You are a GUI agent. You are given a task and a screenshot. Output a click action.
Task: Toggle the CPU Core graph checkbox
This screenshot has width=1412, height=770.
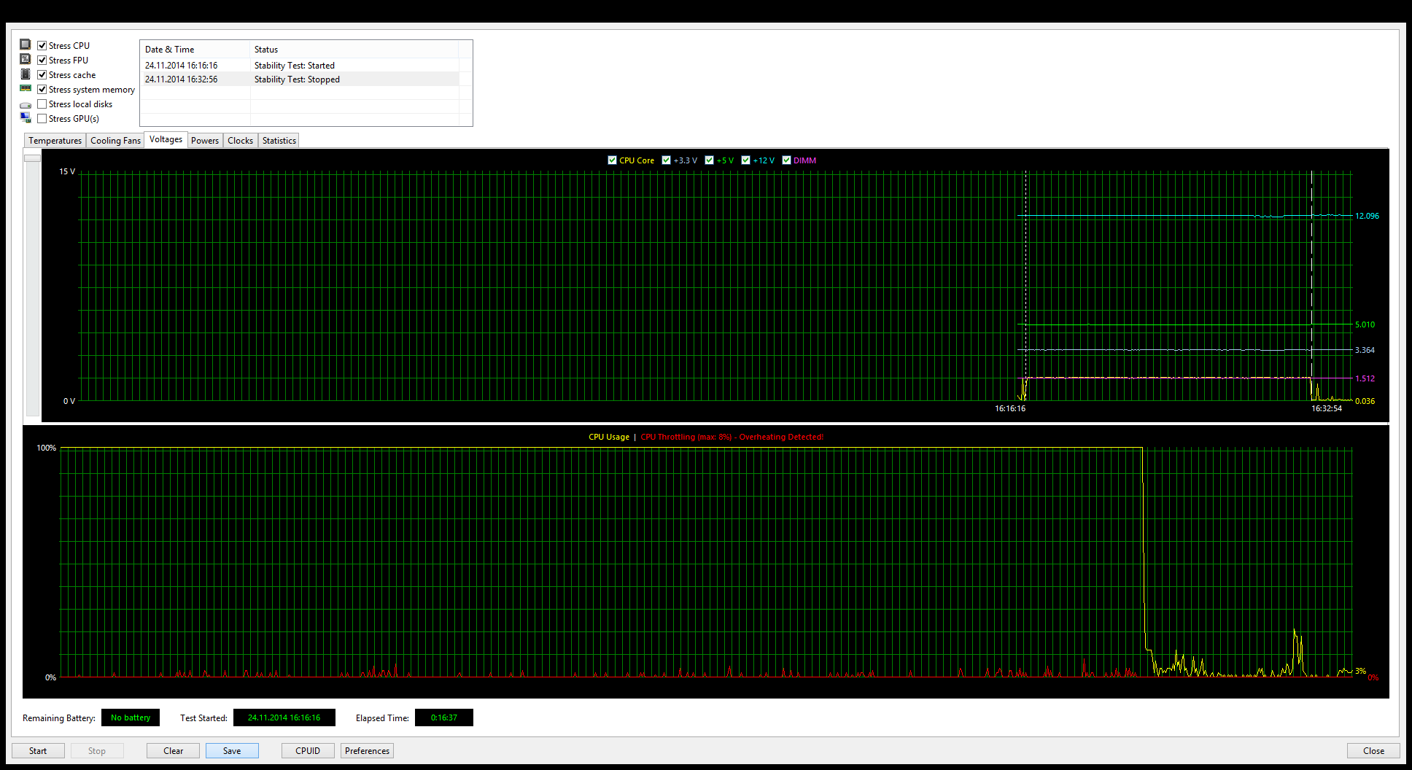point(613,160)
